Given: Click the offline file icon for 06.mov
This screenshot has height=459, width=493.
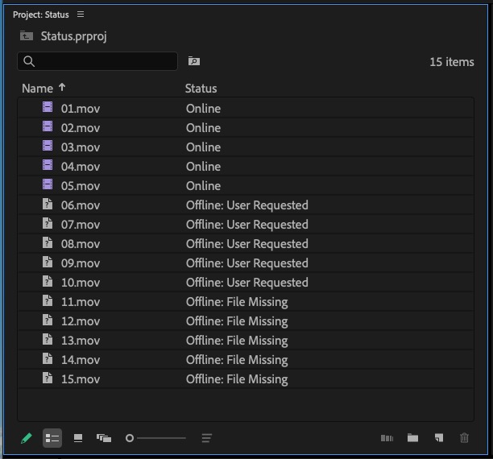Looking at the screenshot, I should (48, 204).
